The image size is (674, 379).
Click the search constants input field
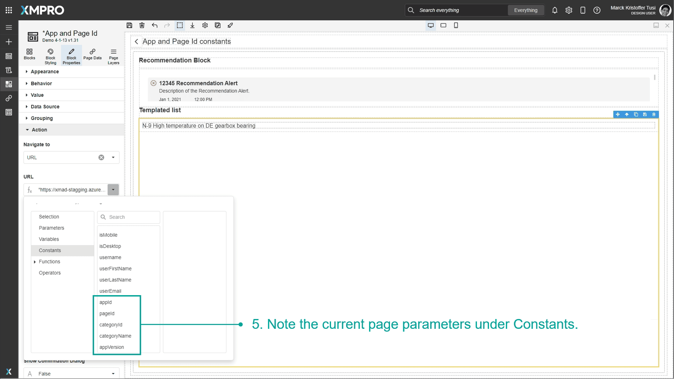(128, 217)
